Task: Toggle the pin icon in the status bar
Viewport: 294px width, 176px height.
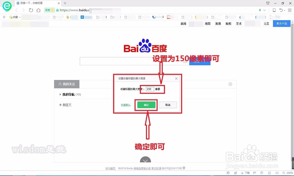Action: (x=235, y=173)
